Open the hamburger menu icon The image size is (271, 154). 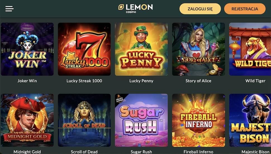tap(9, 9)
